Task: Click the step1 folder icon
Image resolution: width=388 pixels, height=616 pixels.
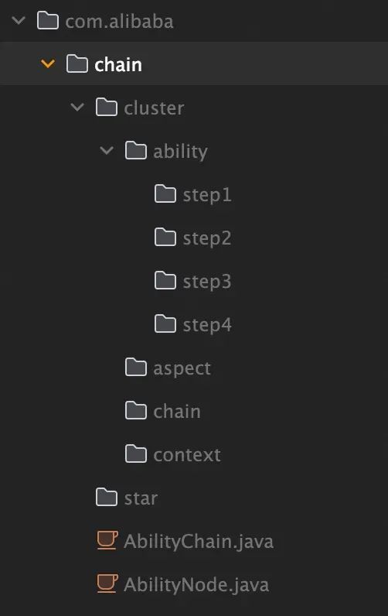Action: [x=165, y=193]
